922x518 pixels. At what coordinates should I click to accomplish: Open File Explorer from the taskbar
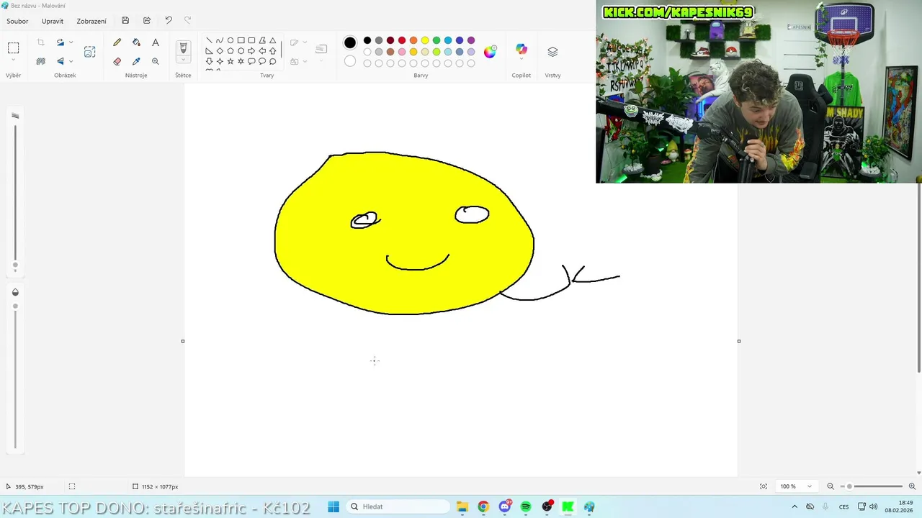coord(462,506)
